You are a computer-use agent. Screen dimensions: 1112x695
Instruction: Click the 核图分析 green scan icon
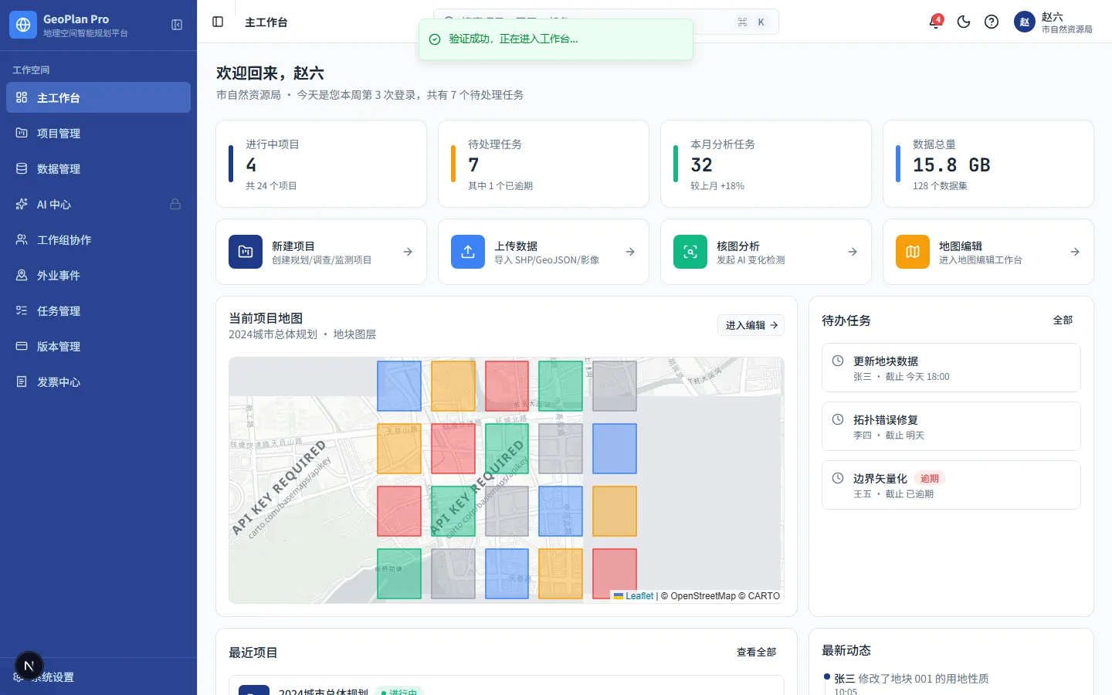point(690,252)
